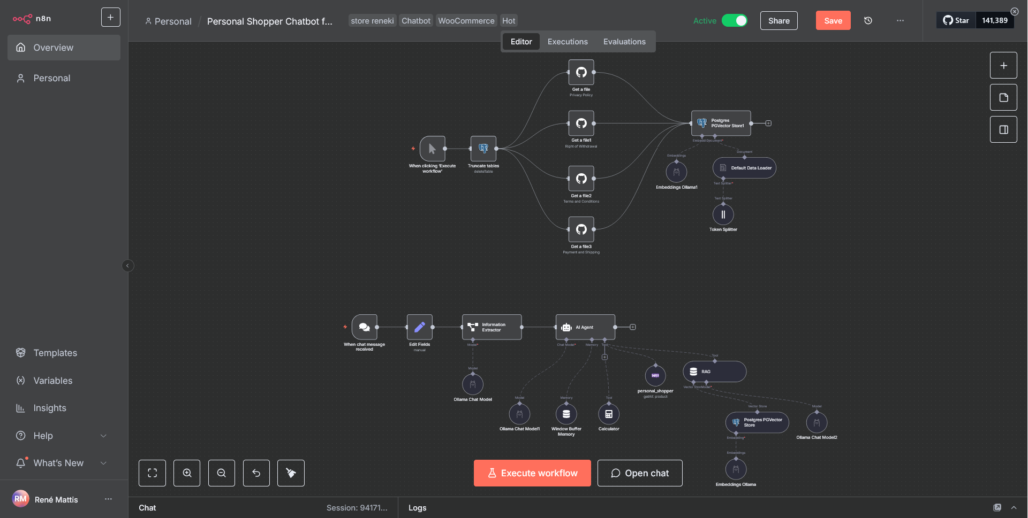Zoom in on the workflow canvas
Image resolution: width=1028 pixels, height=518 pixels.
pos(187,473)
